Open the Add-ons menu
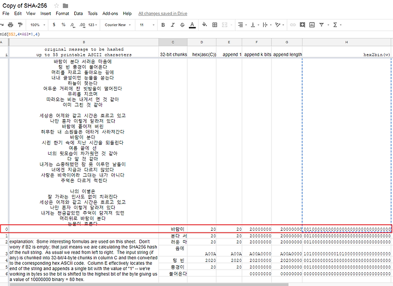Viewport: 393px width, 286px height. click(x=110, y=14)
